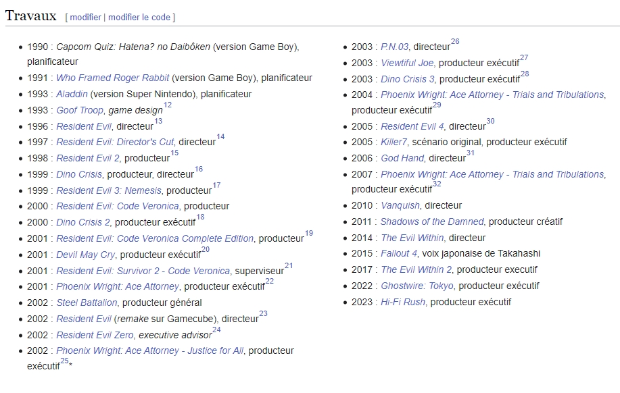620x393 pixels.
Task: Click footnote 18 after Dino Crisis 2
Action: pos(201,217)
